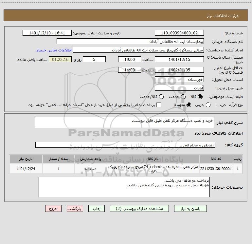Click the requester field سالم عساکره
The width and height of the screenshot is (252, 244).
[138, 50]
